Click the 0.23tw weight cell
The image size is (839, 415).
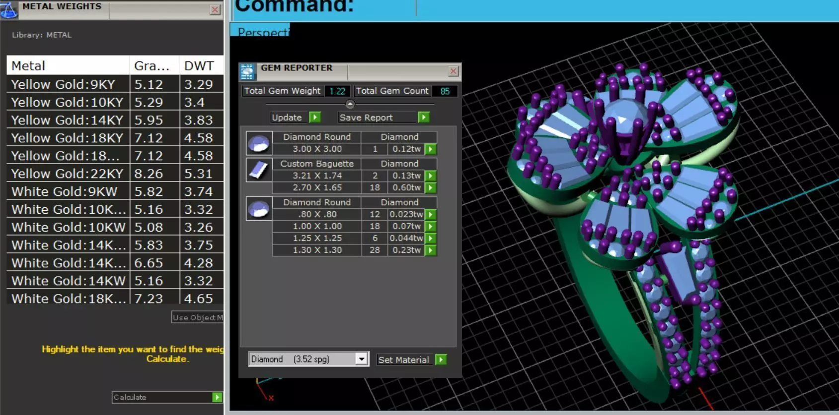pos(406,250)
